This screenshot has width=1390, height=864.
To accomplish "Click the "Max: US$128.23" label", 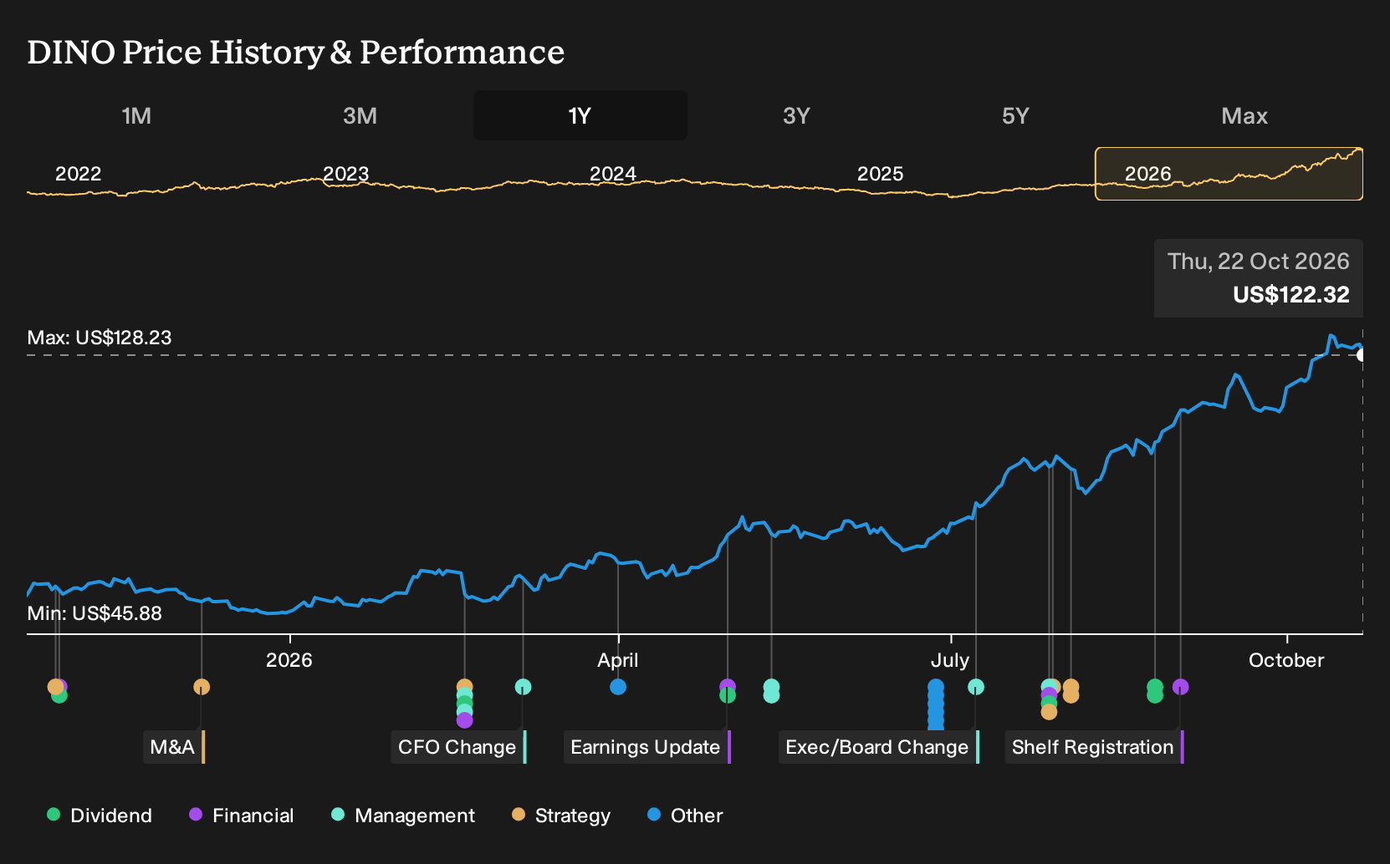I will (x=100, y=338).
